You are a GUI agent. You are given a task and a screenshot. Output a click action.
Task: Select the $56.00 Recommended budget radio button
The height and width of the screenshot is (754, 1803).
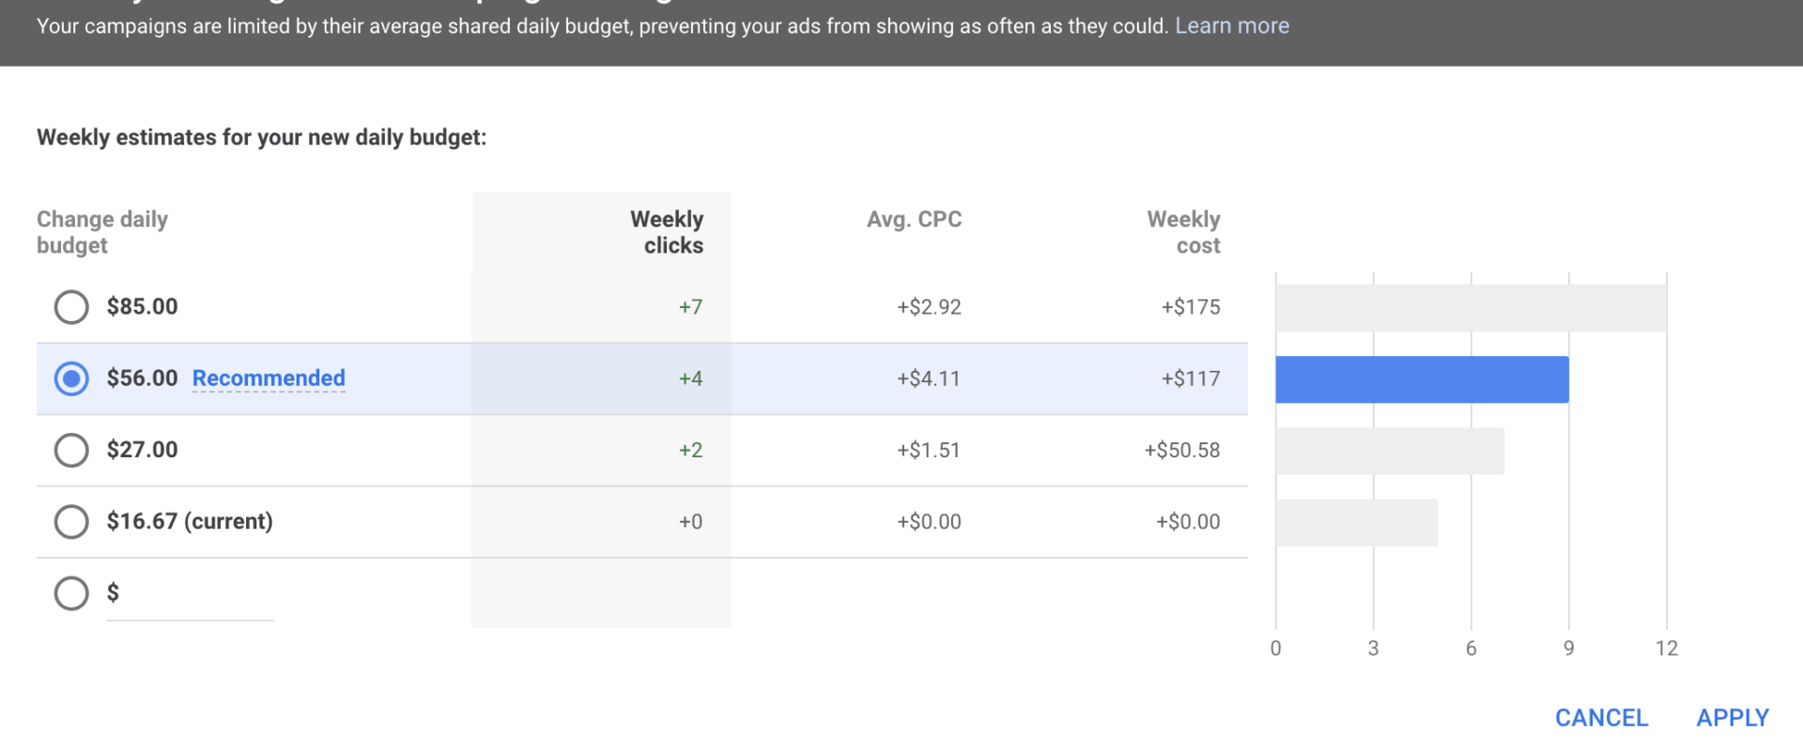point(71,378)
